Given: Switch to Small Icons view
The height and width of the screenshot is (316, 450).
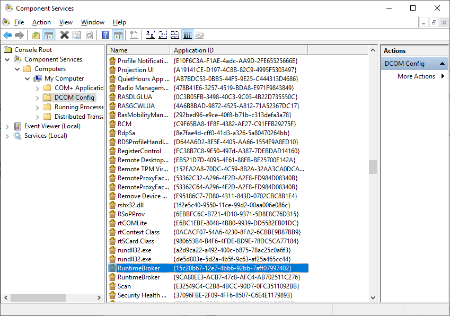Looking at the screenshot, I should coord(163,36).
